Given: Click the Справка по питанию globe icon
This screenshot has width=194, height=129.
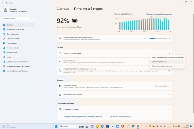Looking at the screenshot, I should (60, 109).
